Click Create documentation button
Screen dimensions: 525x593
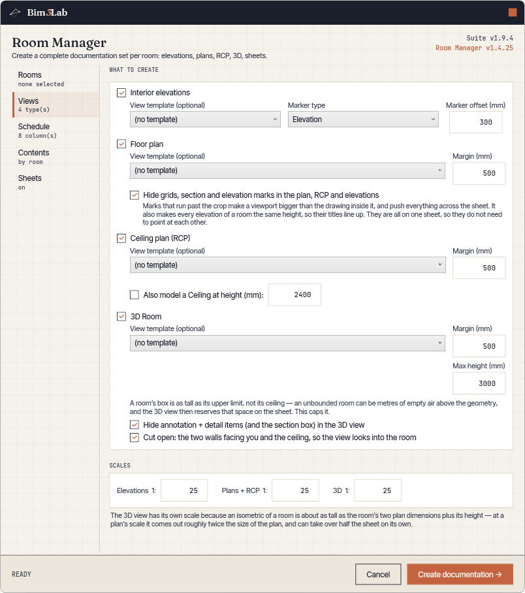tap(460, 575)
